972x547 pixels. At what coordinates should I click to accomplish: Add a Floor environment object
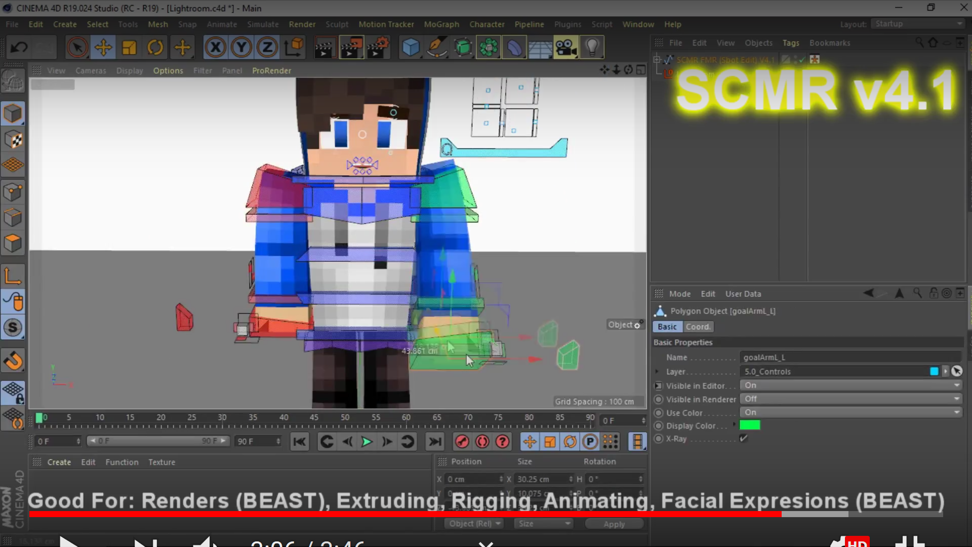(x=540, y=48)
